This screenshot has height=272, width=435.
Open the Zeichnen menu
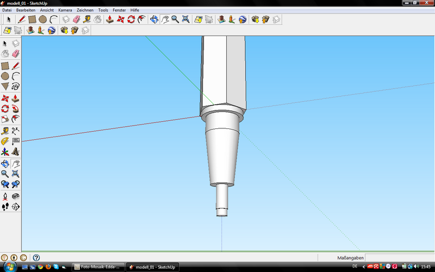click(85, 10)
